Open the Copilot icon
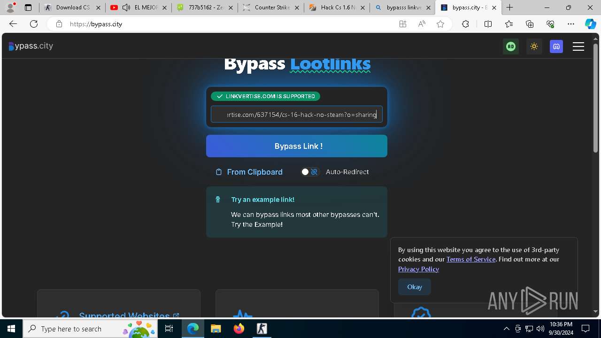Image resolution: width=601 pixels, height=338 pixels. [x=591, y=24]
